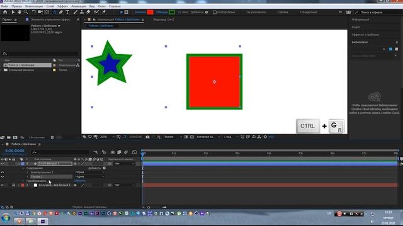The width and height of the screenshot is (403, 226).
Task: Open the resolution dropdown showing Full
Action: click(172, 137)
